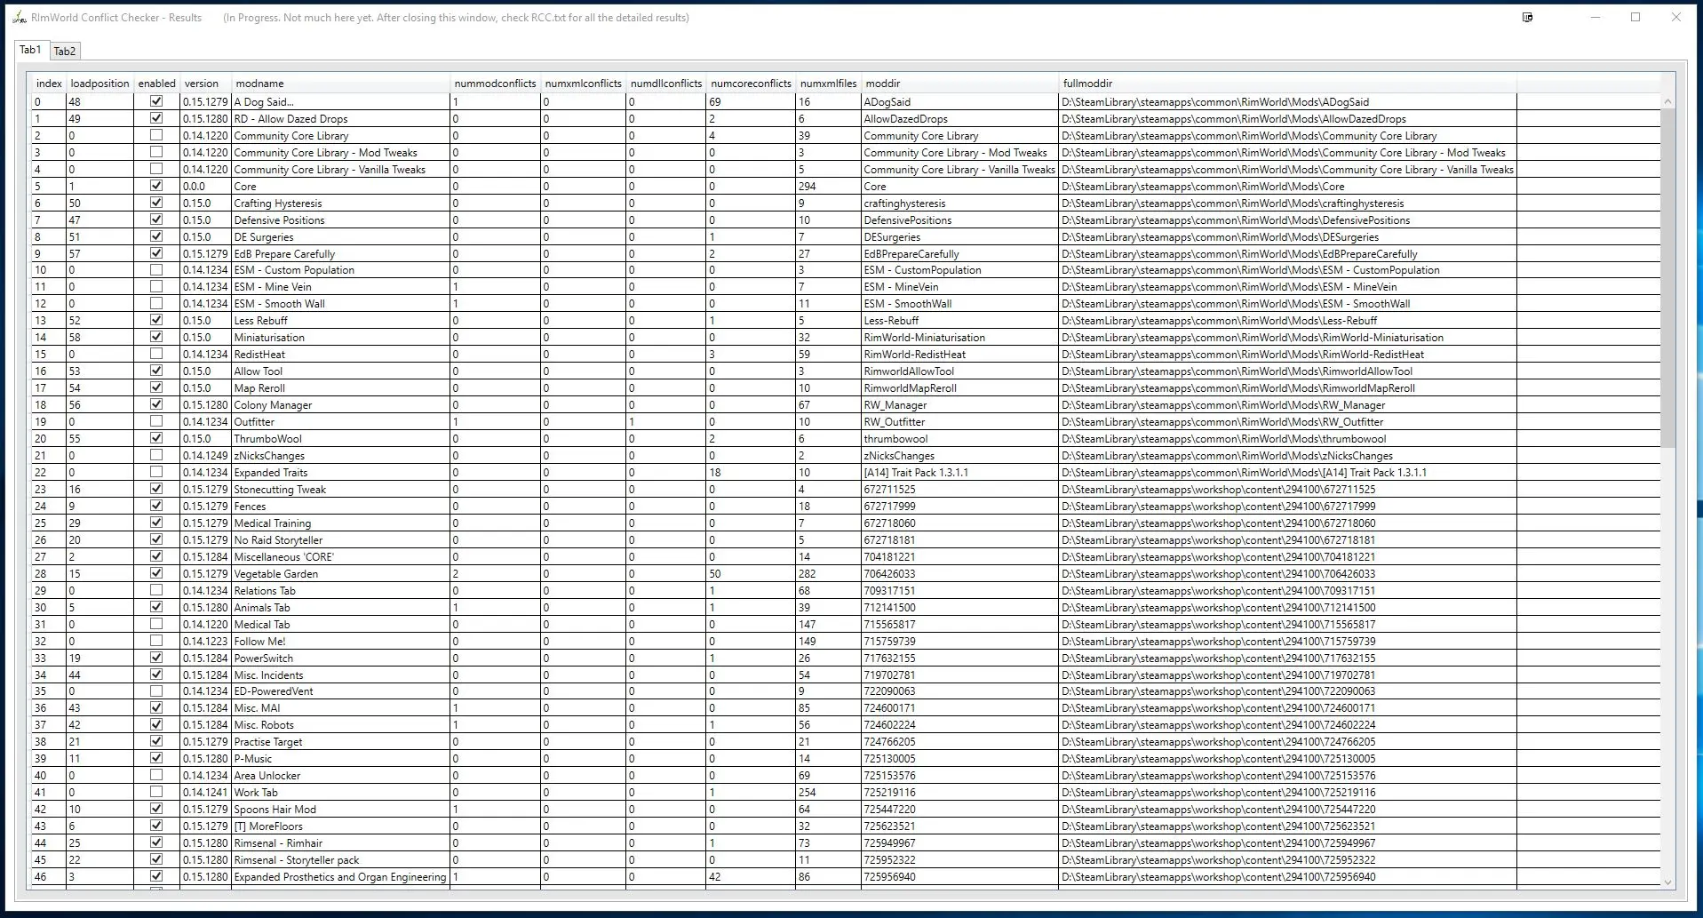Uncheck Crafting Hysteresis enabled checkbox
The image size is (1703, 918).
pyautogui.click(x=156, y=203)
